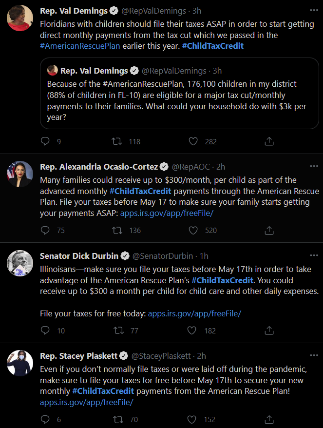Open the quoted Val Demings tweet
Screen dimensions: 323x428
179,94
